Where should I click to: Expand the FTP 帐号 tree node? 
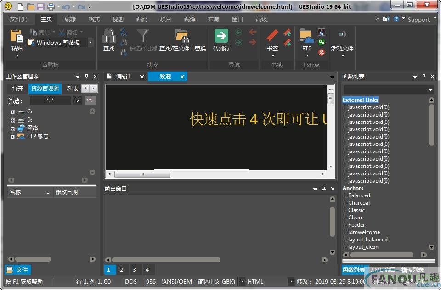[x=12, y=137]
